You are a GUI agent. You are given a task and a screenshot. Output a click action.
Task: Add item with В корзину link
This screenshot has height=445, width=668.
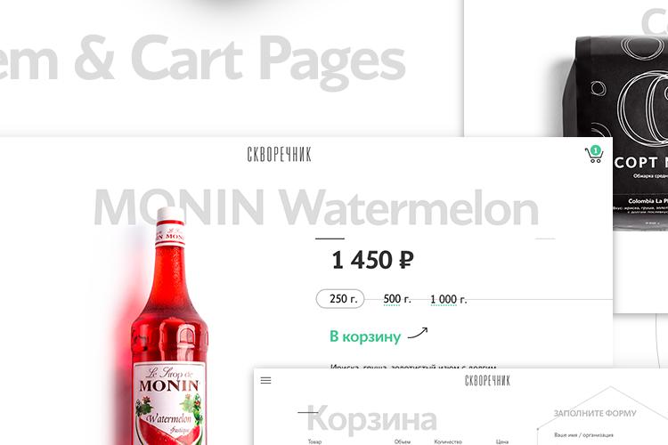[x=365, y=336]
